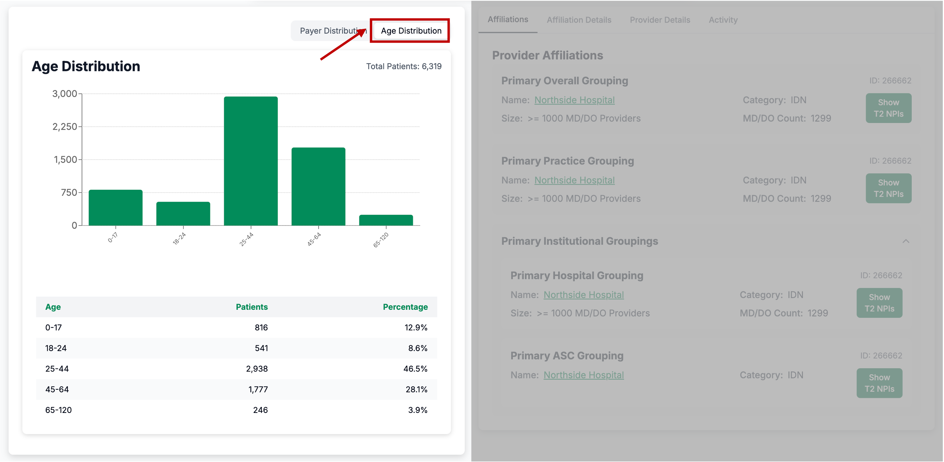
Task: Open the Activity tab
Action: click(x=723, y=20)
